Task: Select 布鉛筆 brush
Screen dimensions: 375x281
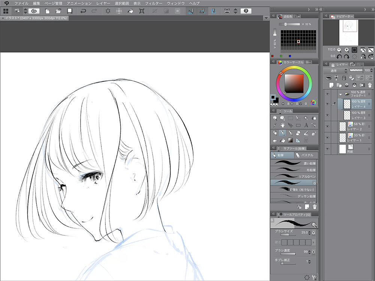Action: pos(294,170)
